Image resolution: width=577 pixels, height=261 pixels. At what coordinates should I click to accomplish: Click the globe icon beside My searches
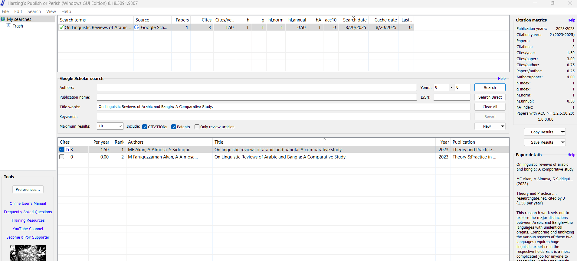tap(3, 19)
